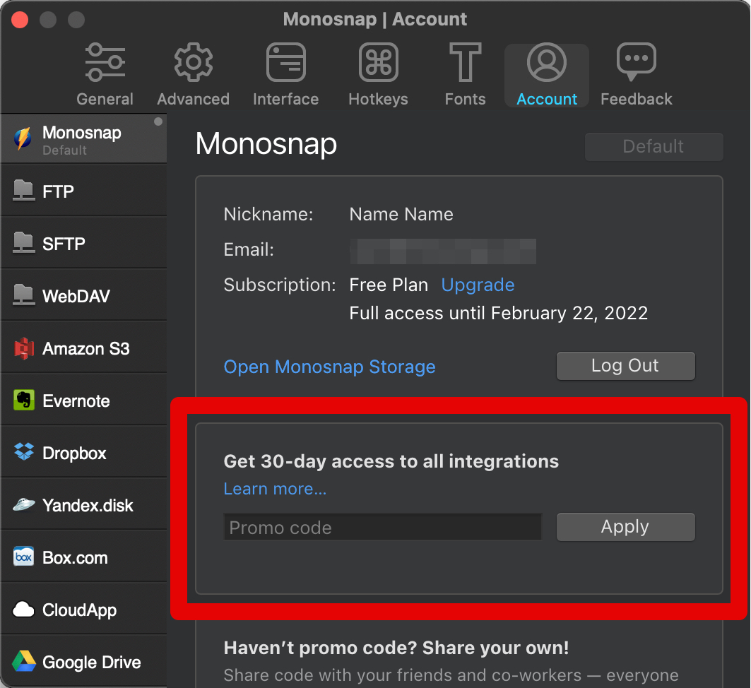This screenshot has height=688, width=751.
Task: Click the Haven't promo code heading
Action: [396, 648]
